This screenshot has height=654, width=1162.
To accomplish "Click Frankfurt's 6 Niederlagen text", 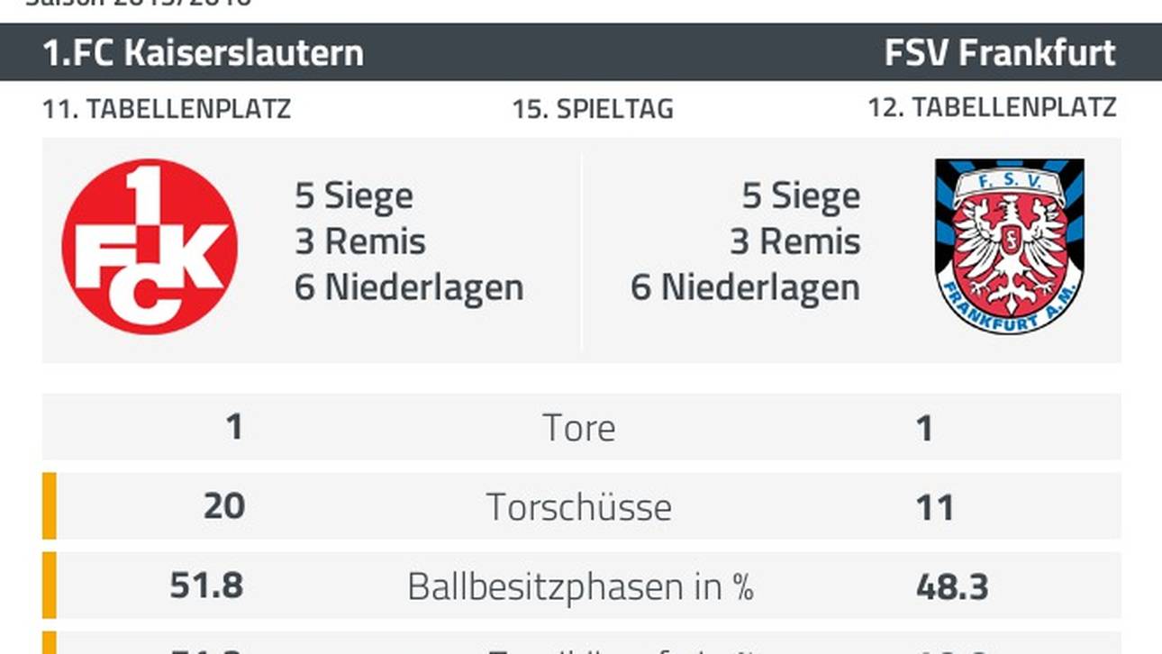I will click(x=745, y=287).
